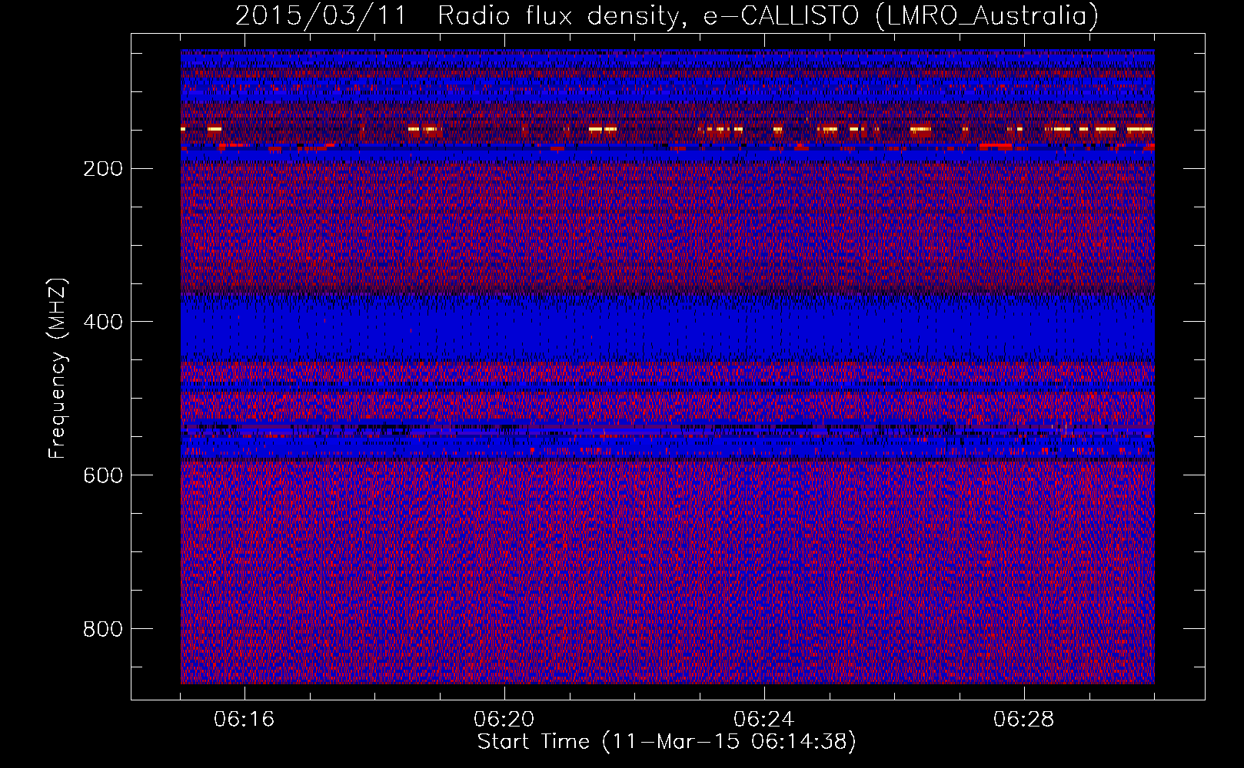The width and height of the screenshot is (1244, 768).
Task: Click the '06:24' time tick label
Action: 764,720
